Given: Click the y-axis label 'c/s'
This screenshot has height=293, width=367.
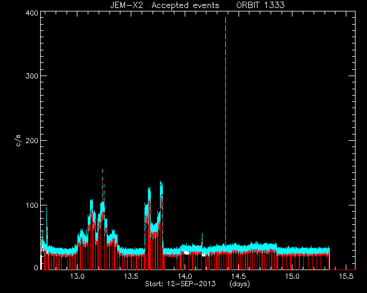Looking at the screenshot, I should [19, 140].
